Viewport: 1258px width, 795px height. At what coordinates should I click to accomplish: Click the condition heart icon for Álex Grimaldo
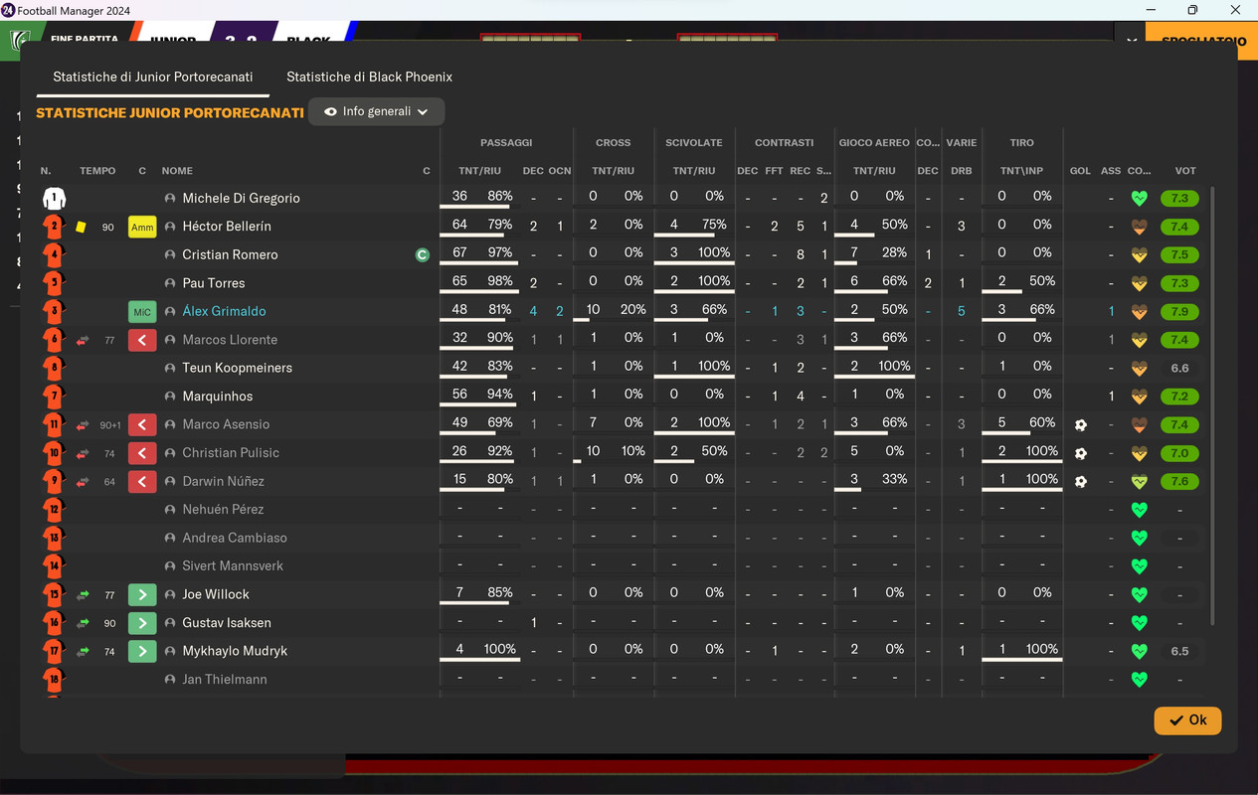[x=1140, y=311]
